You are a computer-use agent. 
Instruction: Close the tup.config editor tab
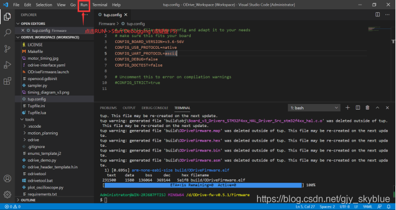click(126, 15)
